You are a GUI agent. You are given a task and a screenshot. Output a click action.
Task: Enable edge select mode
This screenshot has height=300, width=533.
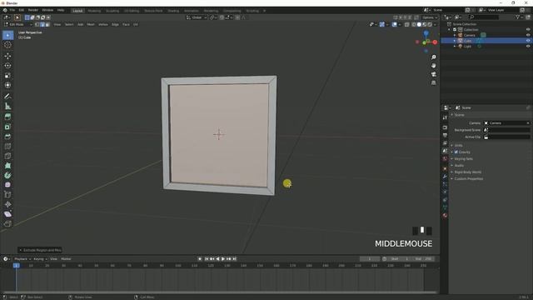(x=42, y=24)
